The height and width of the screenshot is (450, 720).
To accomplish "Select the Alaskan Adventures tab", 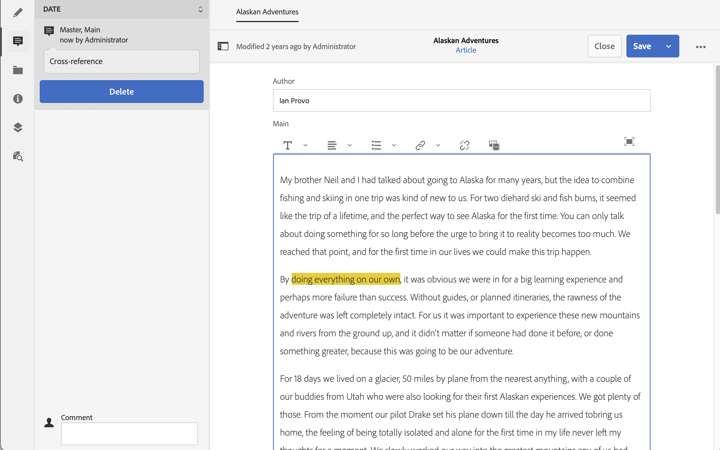I will coord(267,12).
